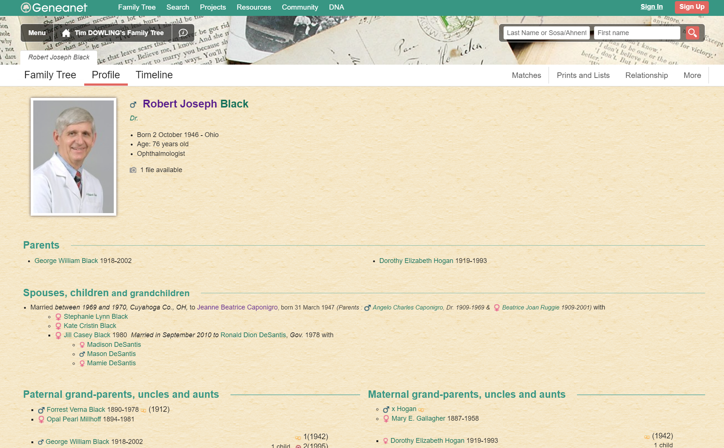This screenshot has height=448, width=724.
Task: Click female symbol next to Jill Casey Black
Action: coord(58,335)
